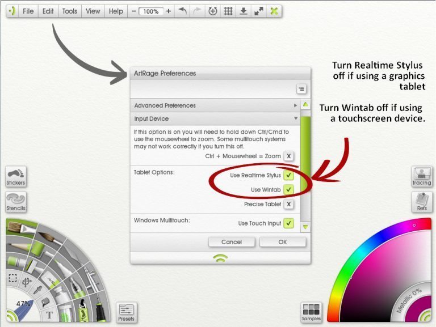436x327 pixels.
Task: Open the Stickers panel
Action: click(16, 177)
